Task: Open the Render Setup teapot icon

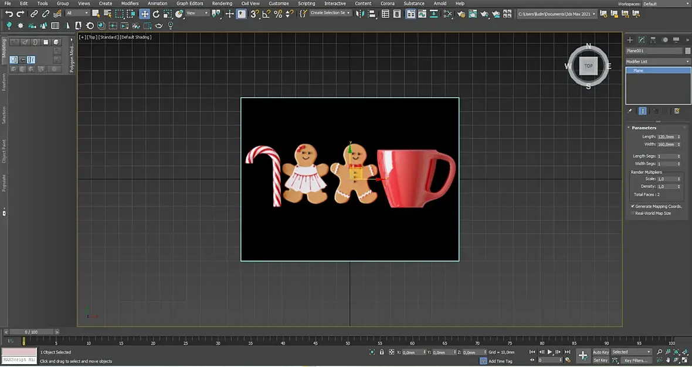Action: 461,13
